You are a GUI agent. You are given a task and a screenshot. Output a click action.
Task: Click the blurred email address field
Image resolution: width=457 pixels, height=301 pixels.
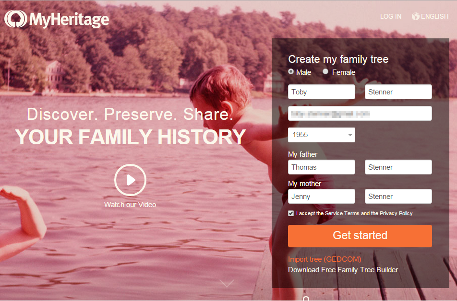pos(360,114)
